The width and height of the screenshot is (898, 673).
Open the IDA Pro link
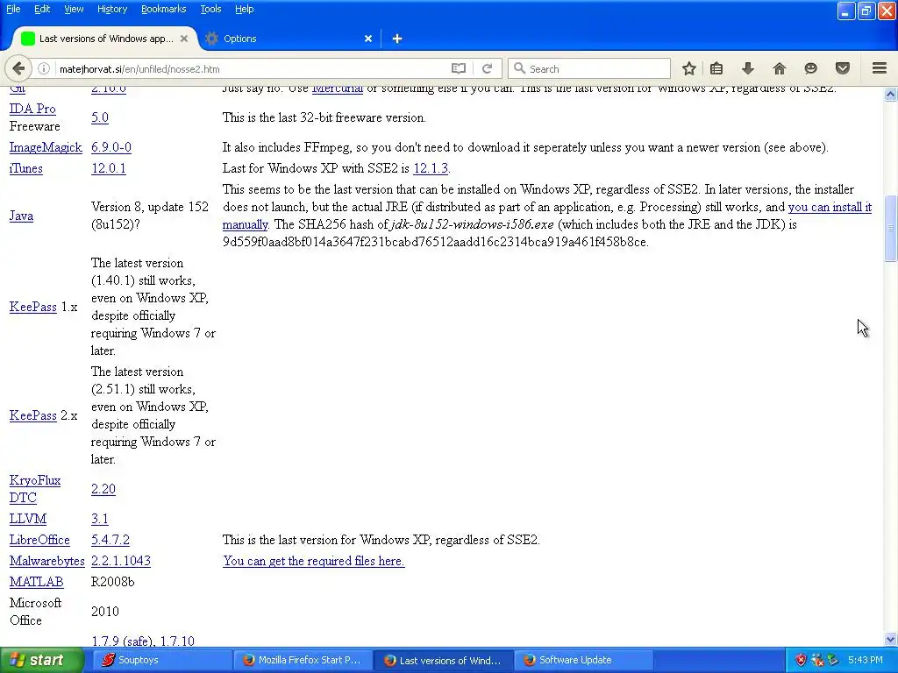tap(32, 109)
